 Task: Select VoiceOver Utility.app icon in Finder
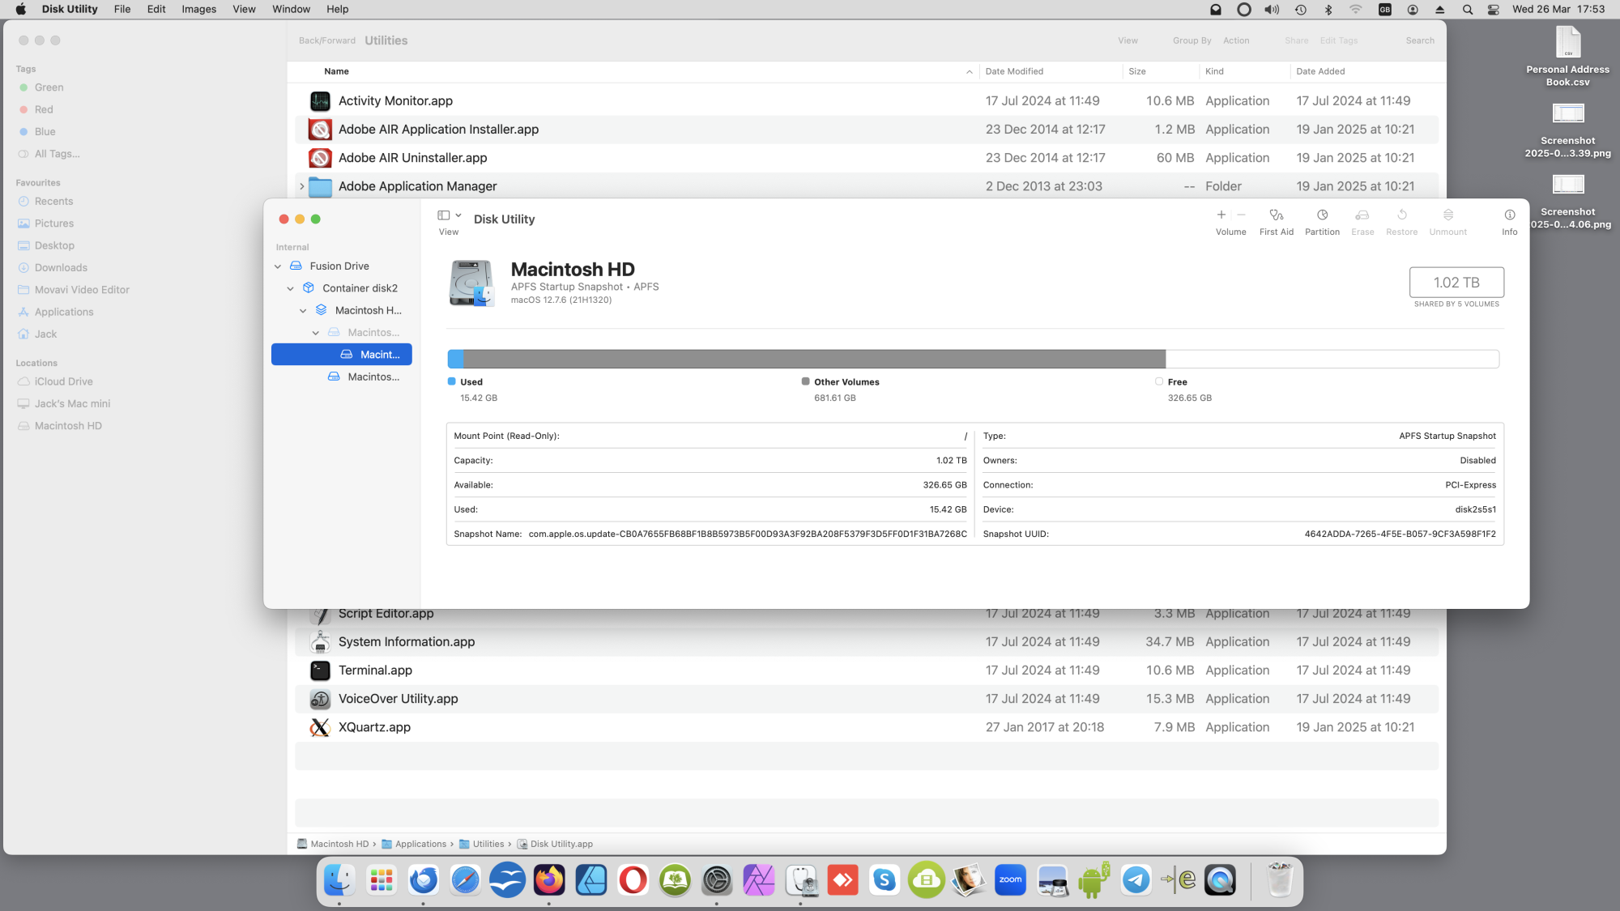coord(320,699)
